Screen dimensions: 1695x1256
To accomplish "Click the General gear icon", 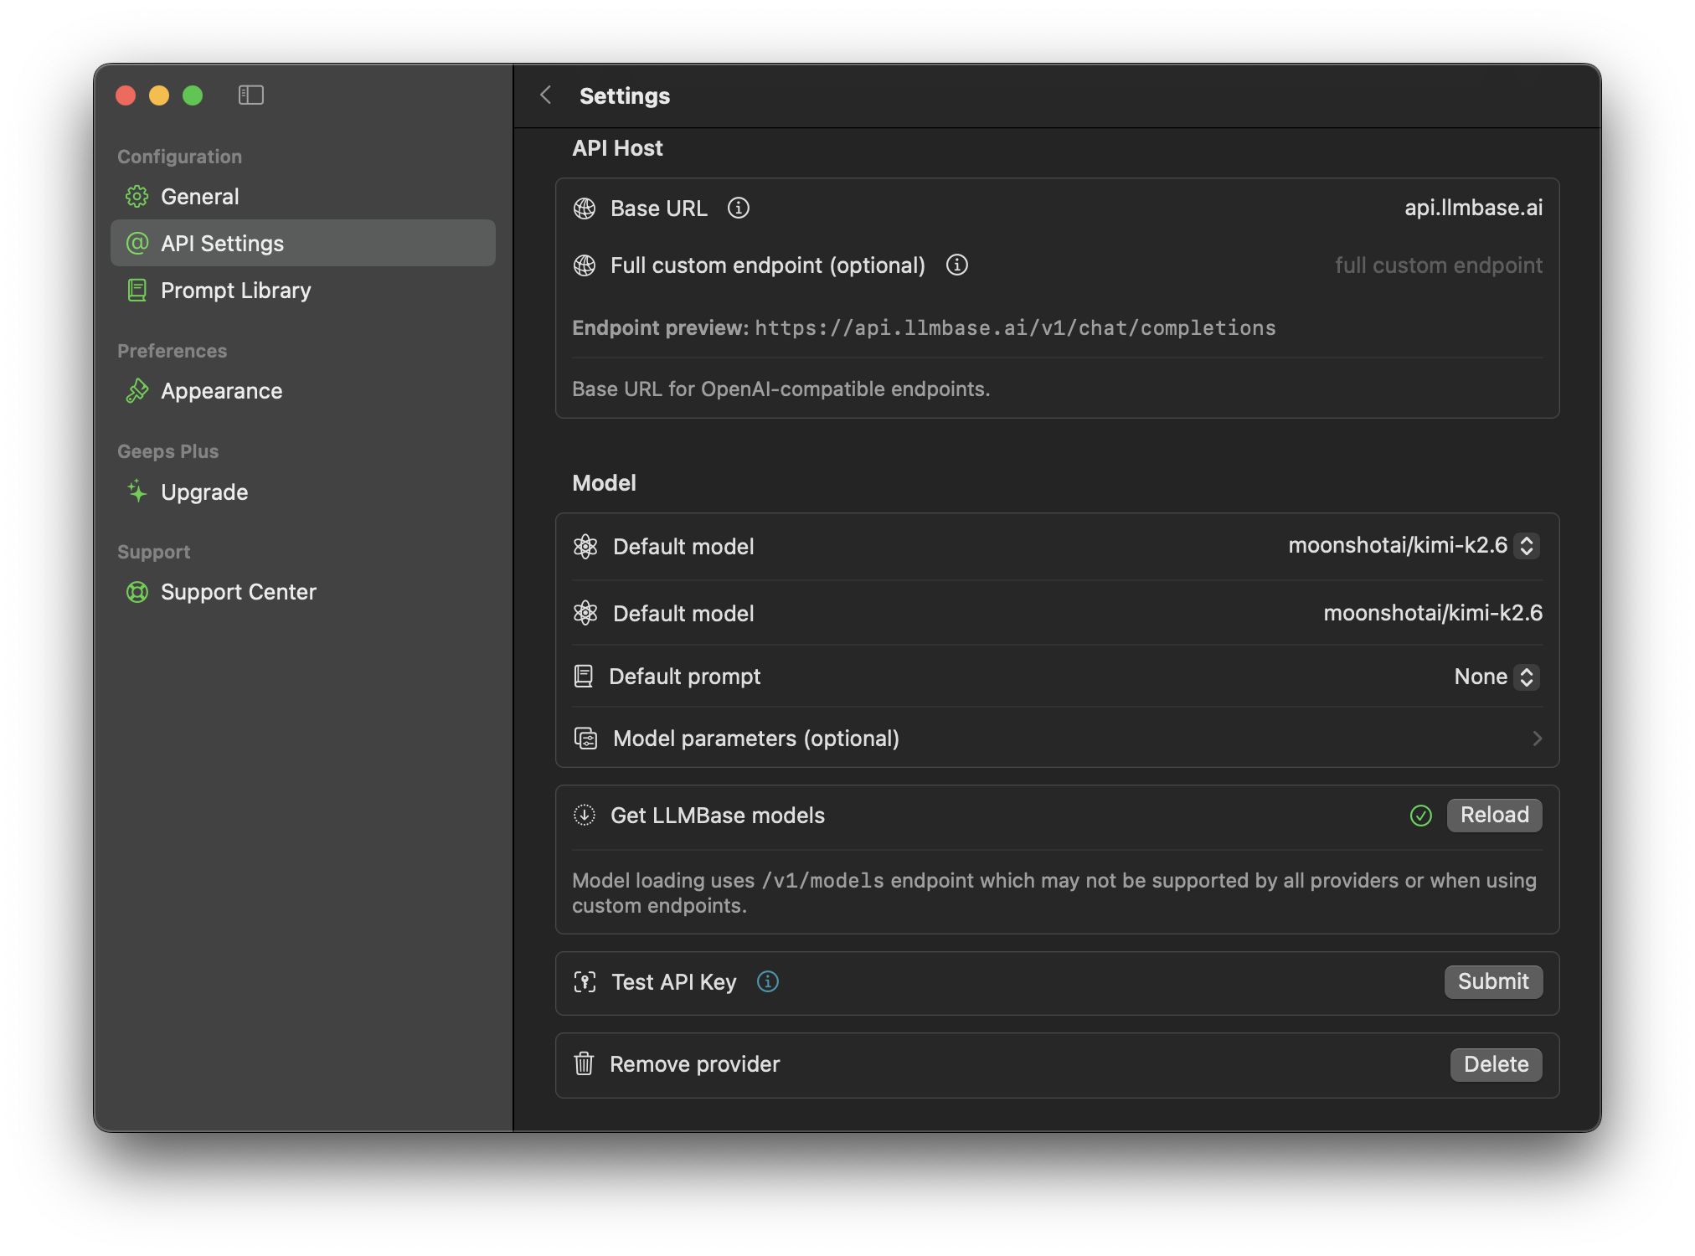I will click(x=137, y=197).
